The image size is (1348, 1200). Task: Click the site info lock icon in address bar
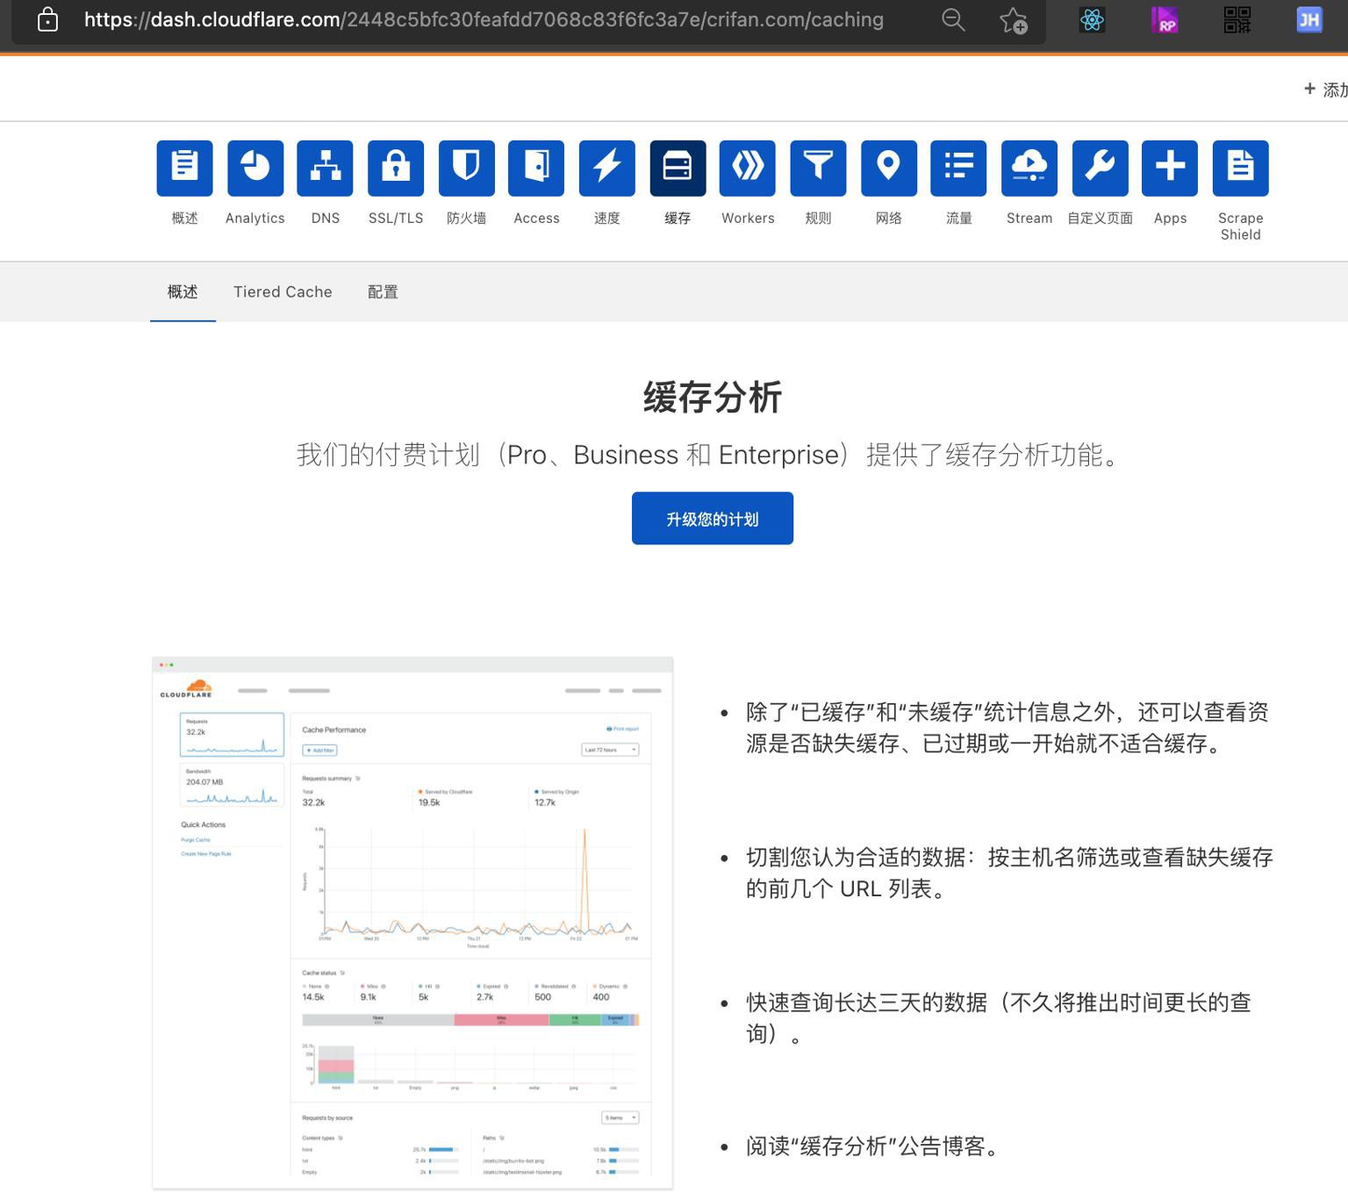point(48,19)
